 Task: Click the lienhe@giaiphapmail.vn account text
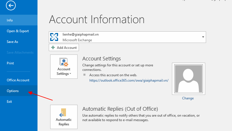(81, 34)
